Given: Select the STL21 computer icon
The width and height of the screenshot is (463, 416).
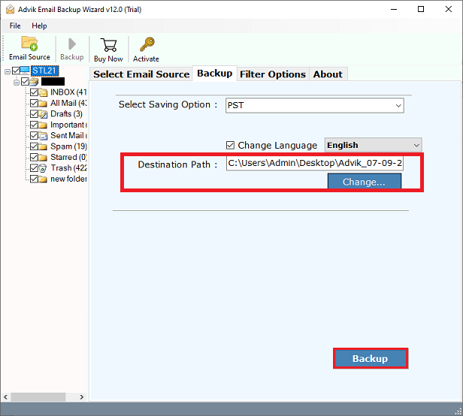Looking at the screenshot, I should (x=25, y=71).
